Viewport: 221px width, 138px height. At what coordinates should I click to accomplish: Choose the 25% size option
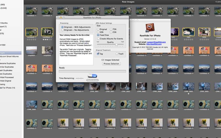(111, 32)
